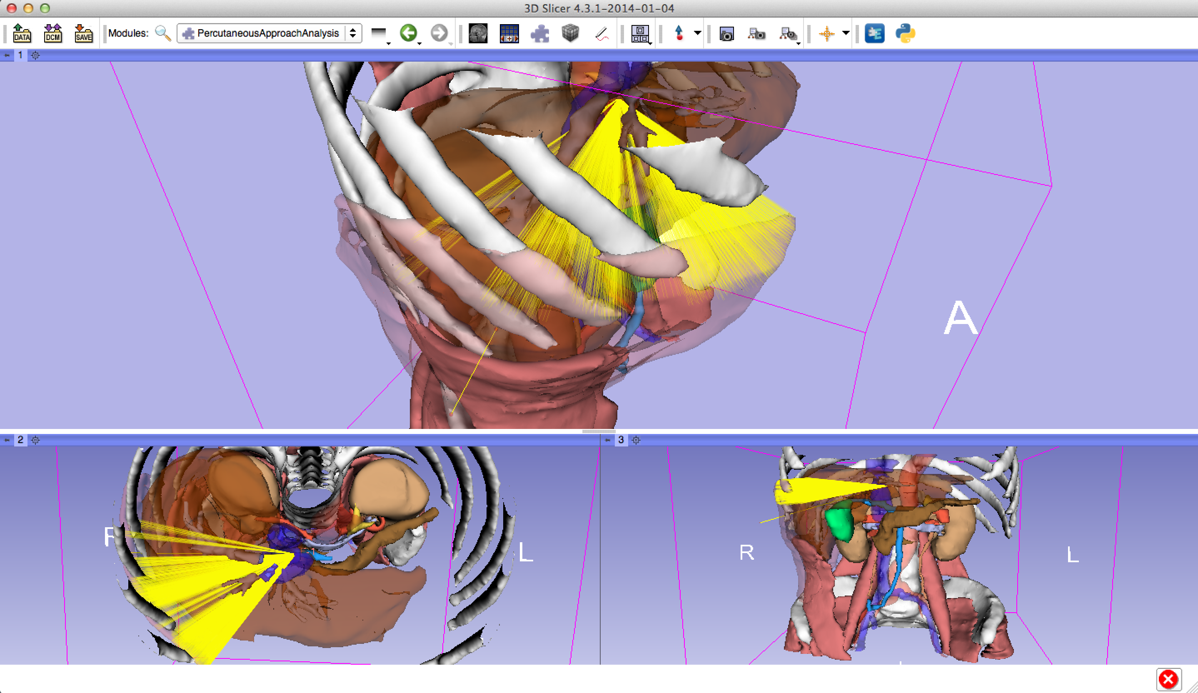1198x693 pixels.
Task: Toggle view 3 pin button
Action: pyautogui.click(x=608, y=440)
